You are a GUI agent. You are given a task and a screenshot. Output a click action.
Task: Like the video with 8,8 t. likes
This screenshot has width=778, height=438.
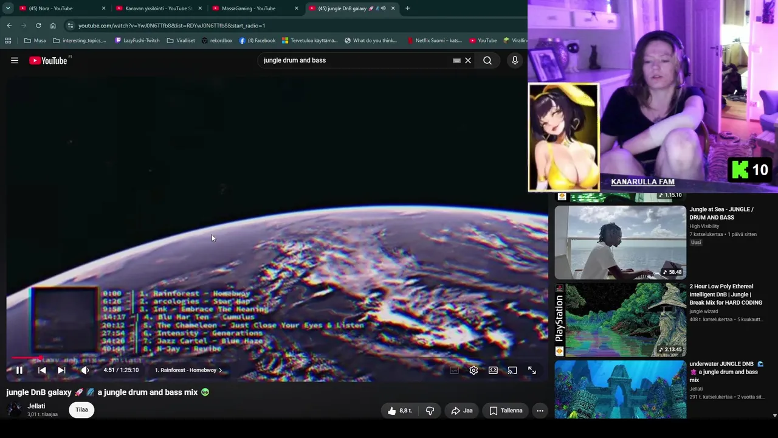400,411
